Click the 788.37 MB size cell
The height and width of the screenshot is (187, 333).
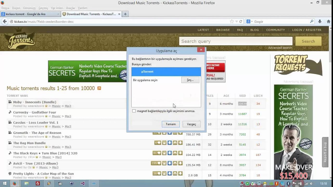tap(193, 135)
